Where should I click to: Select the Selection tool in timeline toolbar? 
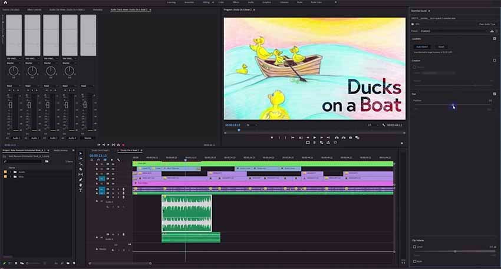[81, 154]
